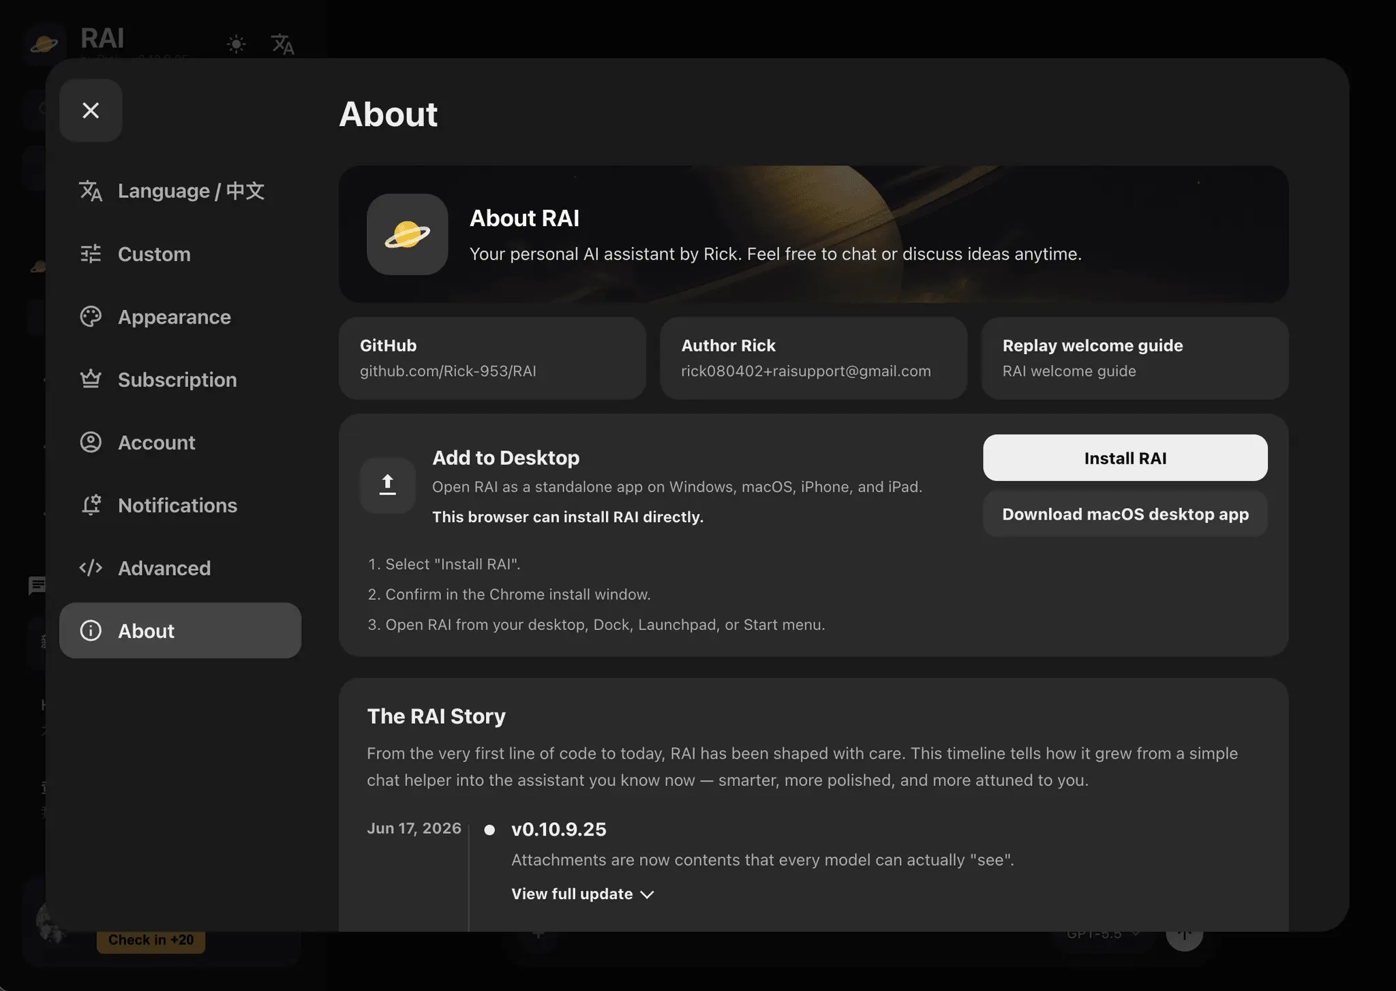Click the step 'Confirm in the Chrome install window.'
Viewport: 1396px width, 991px height.
[x=518, y=594]
